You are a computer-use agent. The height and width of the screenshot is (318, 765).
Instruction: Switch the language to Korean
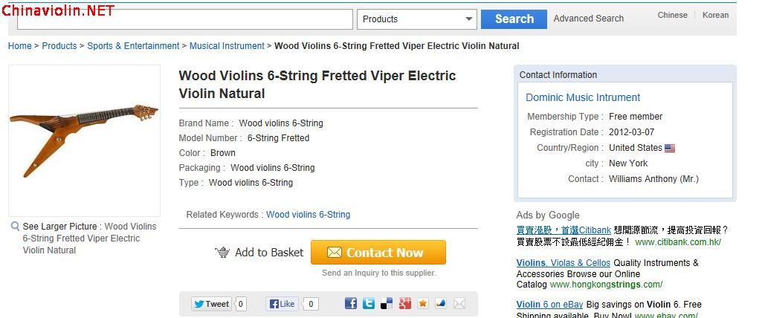click(x=715, y=15)
